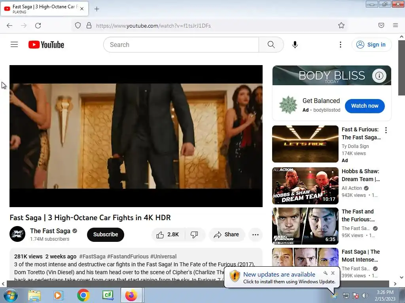Open more actions ellipsis under the video
This screenshot has width=405, height=303.
click(x=255, y=234)
